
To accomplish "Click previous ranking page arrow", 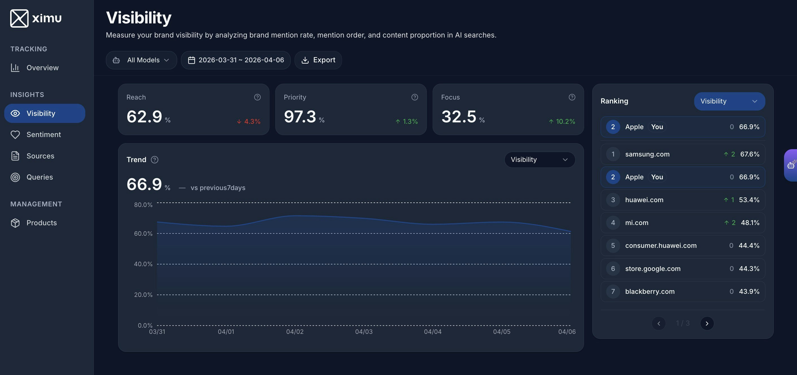I will [x=658, y=323].
